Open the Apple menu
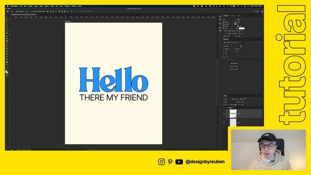 tap(8, 6)
